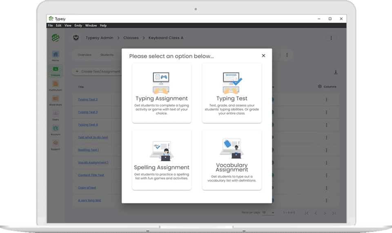Open the Help menu
392x233 pixels.
(103, 25)
